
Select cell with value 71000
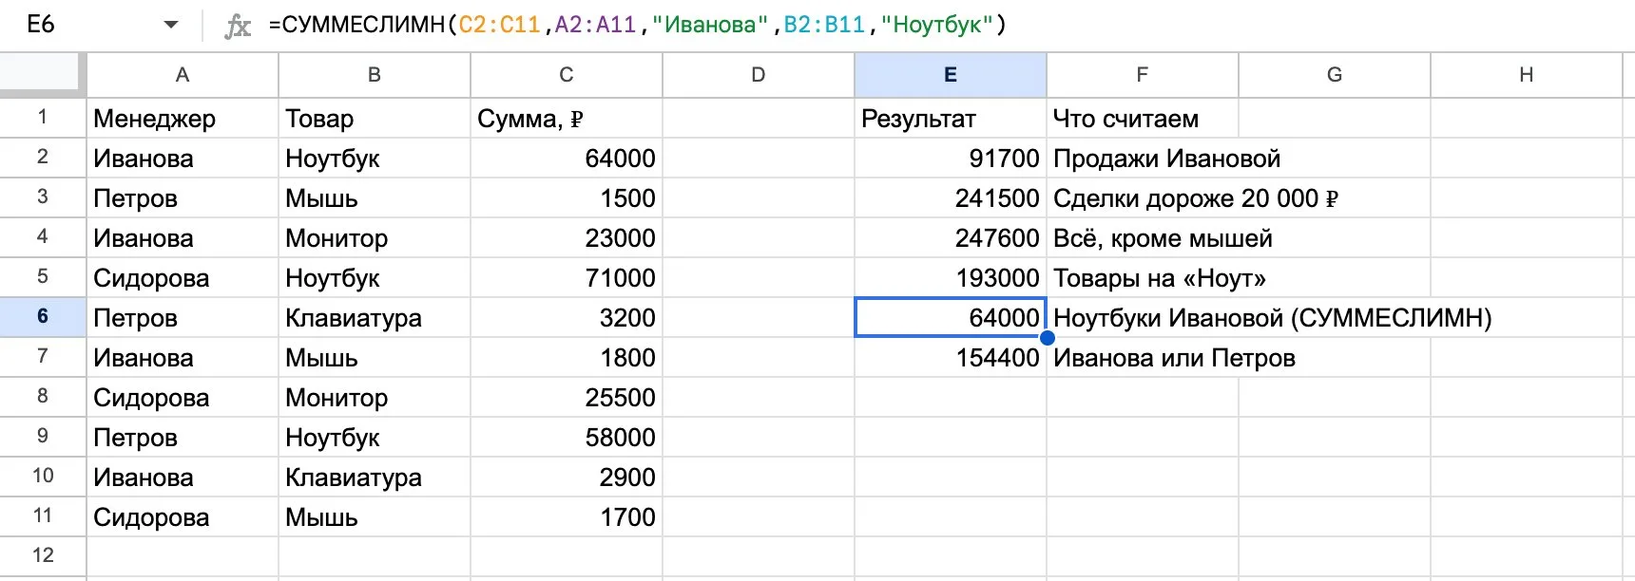567,278
